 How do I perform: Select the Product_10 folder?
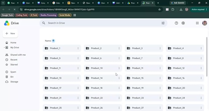(x=103, y=68)
